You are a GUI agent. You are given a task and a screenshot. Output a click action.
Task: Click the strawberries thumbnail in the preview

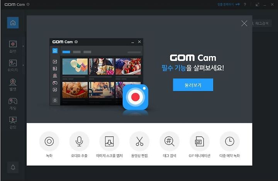128,66
